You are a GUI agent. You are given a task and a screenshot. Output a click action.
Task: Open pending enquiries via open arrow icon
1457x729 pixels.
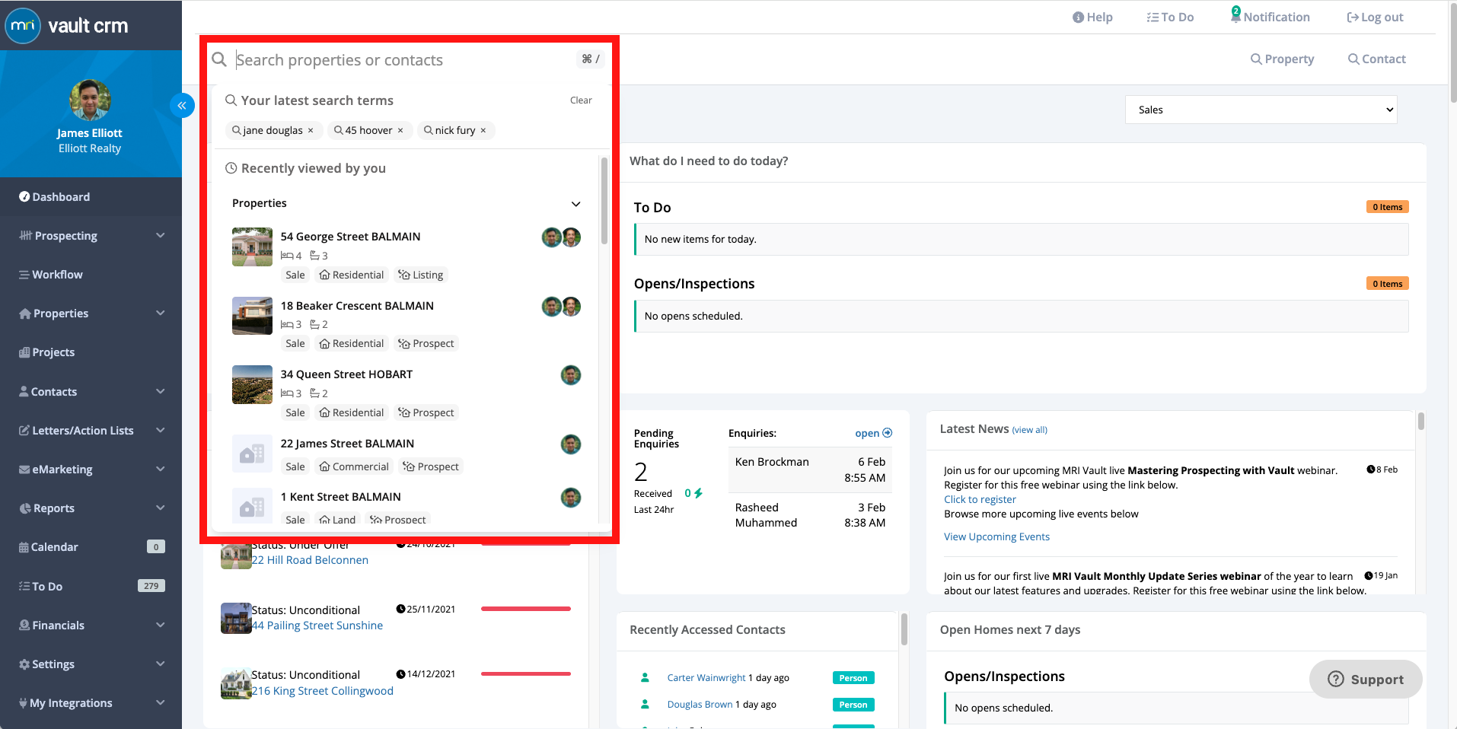pos(887,433)
